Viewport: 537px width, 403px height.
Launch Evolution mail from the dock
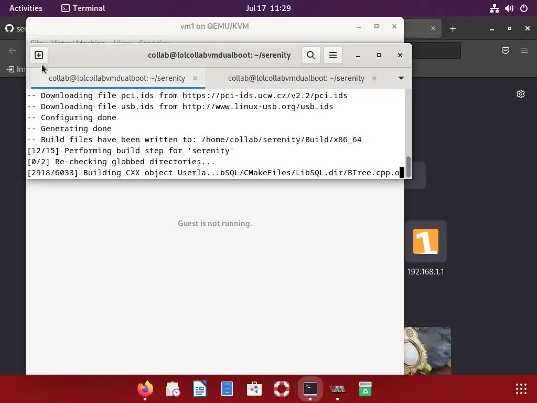[173, 389]
